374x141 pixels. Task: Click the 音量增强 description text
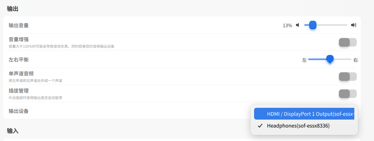(x=62, y=46)
